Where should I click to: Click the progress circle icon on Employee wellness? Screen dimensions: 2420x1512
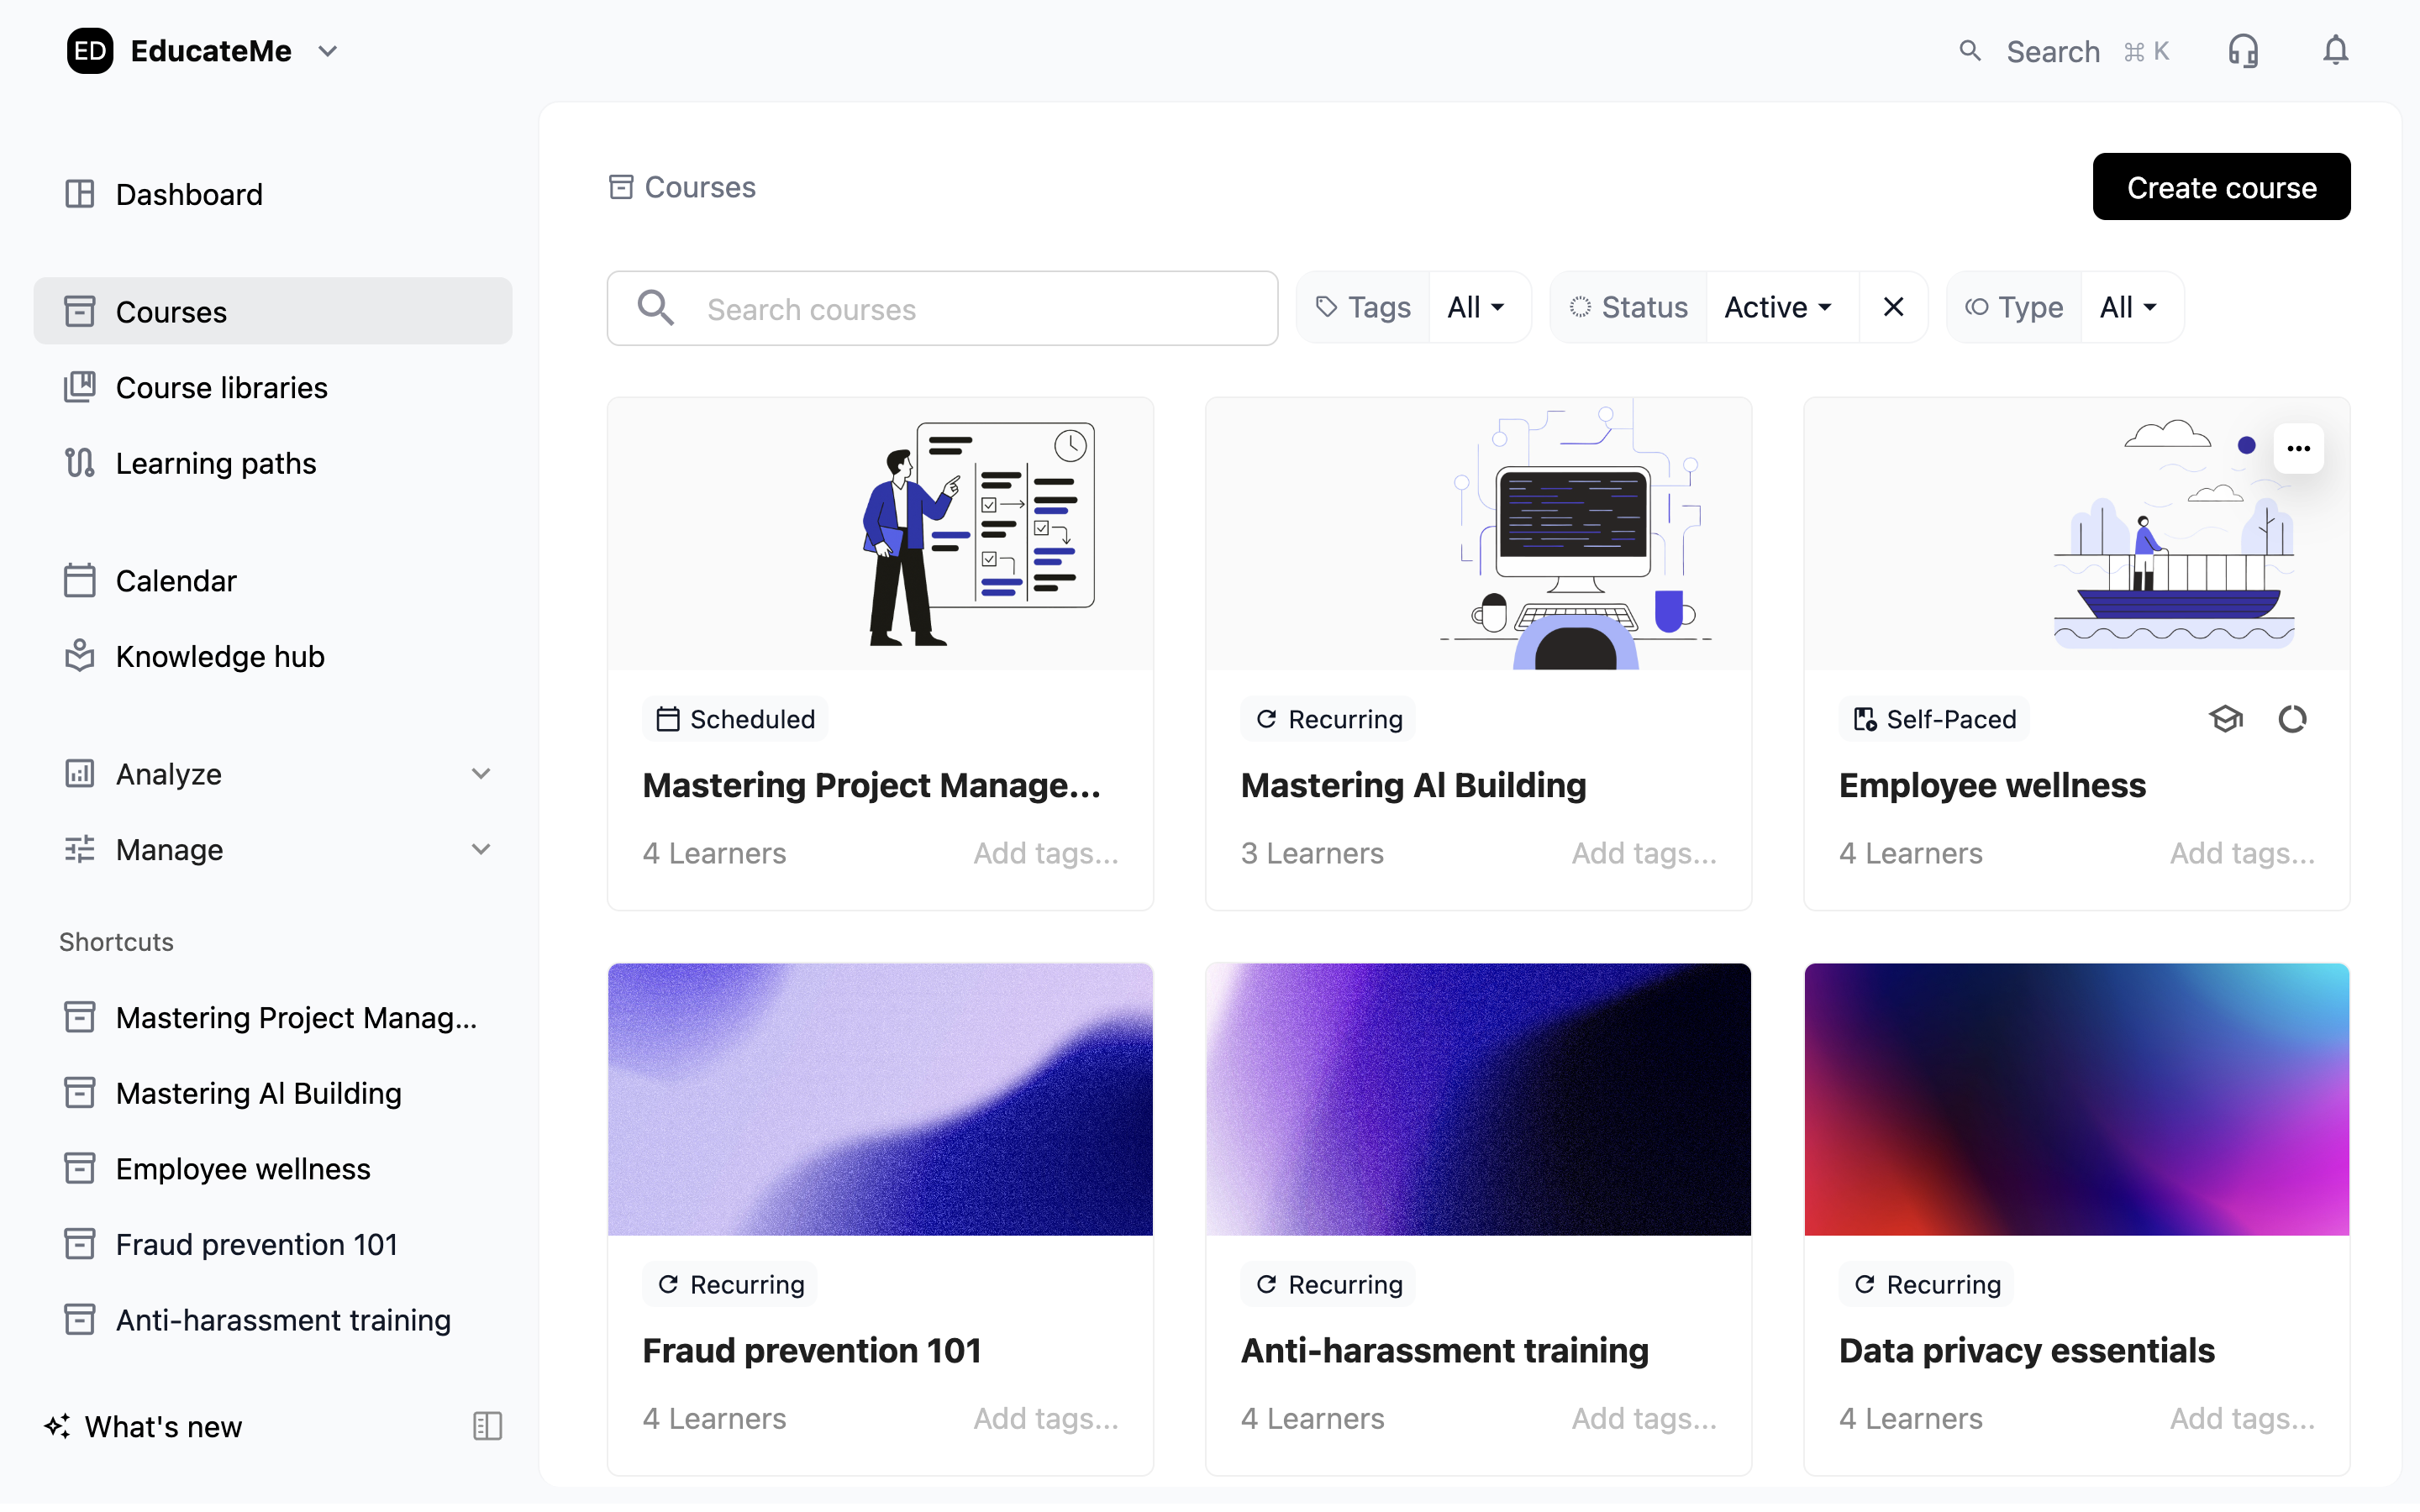click(2292, 719)
